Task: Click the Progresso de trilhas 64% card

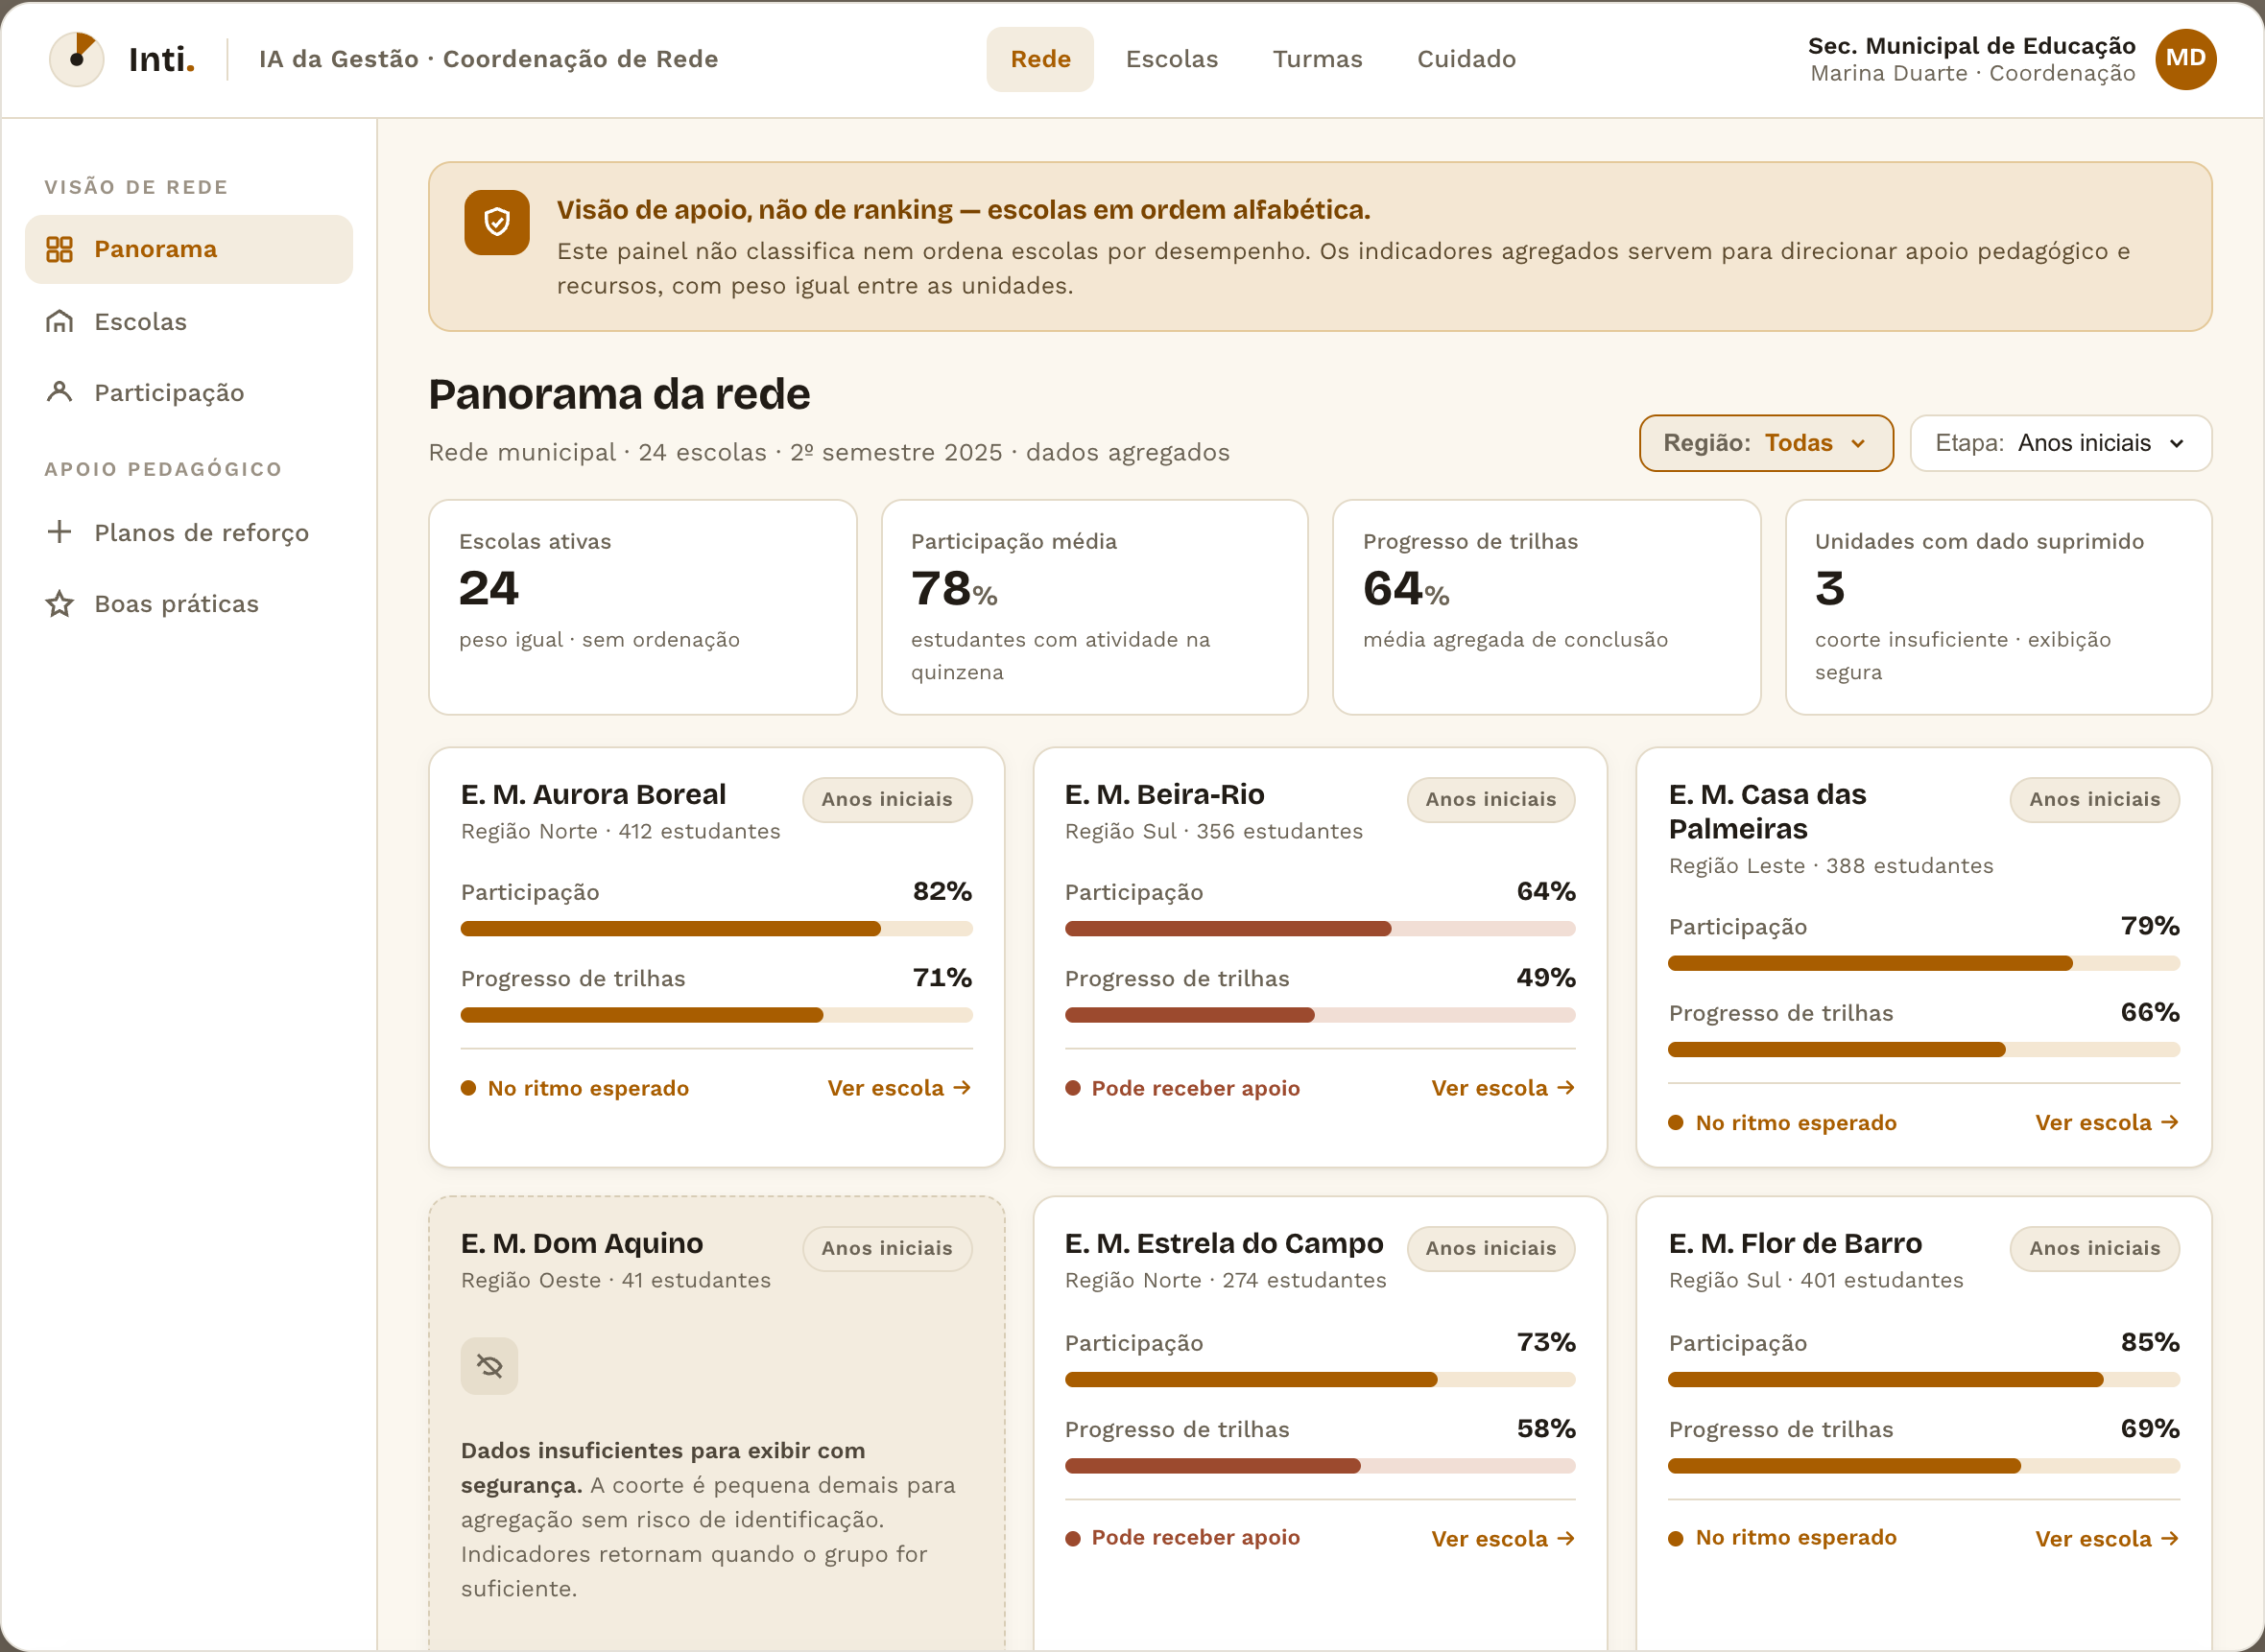Action: 1547,607
